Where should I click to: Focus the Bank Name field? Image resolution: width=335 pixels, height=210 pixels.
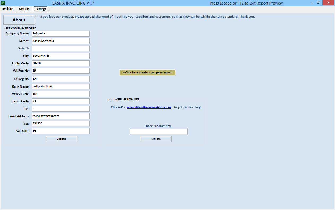pos(61,86)
